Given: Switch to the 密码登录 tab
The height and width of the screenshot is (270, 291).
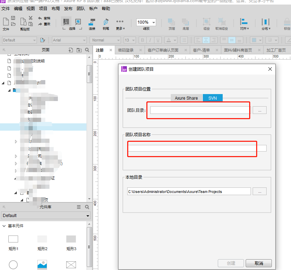Looking at the screenshot, I should (x=126, y=50).
